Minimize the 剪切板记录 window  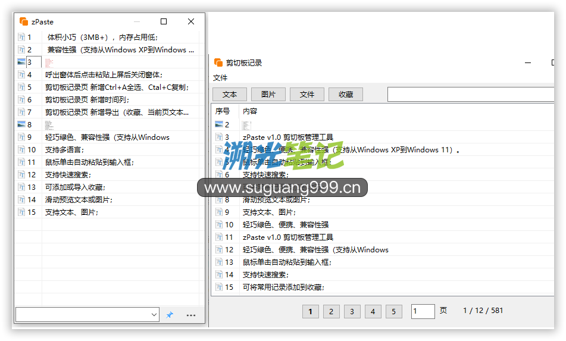pyautogui.click(x=528, y=63)
